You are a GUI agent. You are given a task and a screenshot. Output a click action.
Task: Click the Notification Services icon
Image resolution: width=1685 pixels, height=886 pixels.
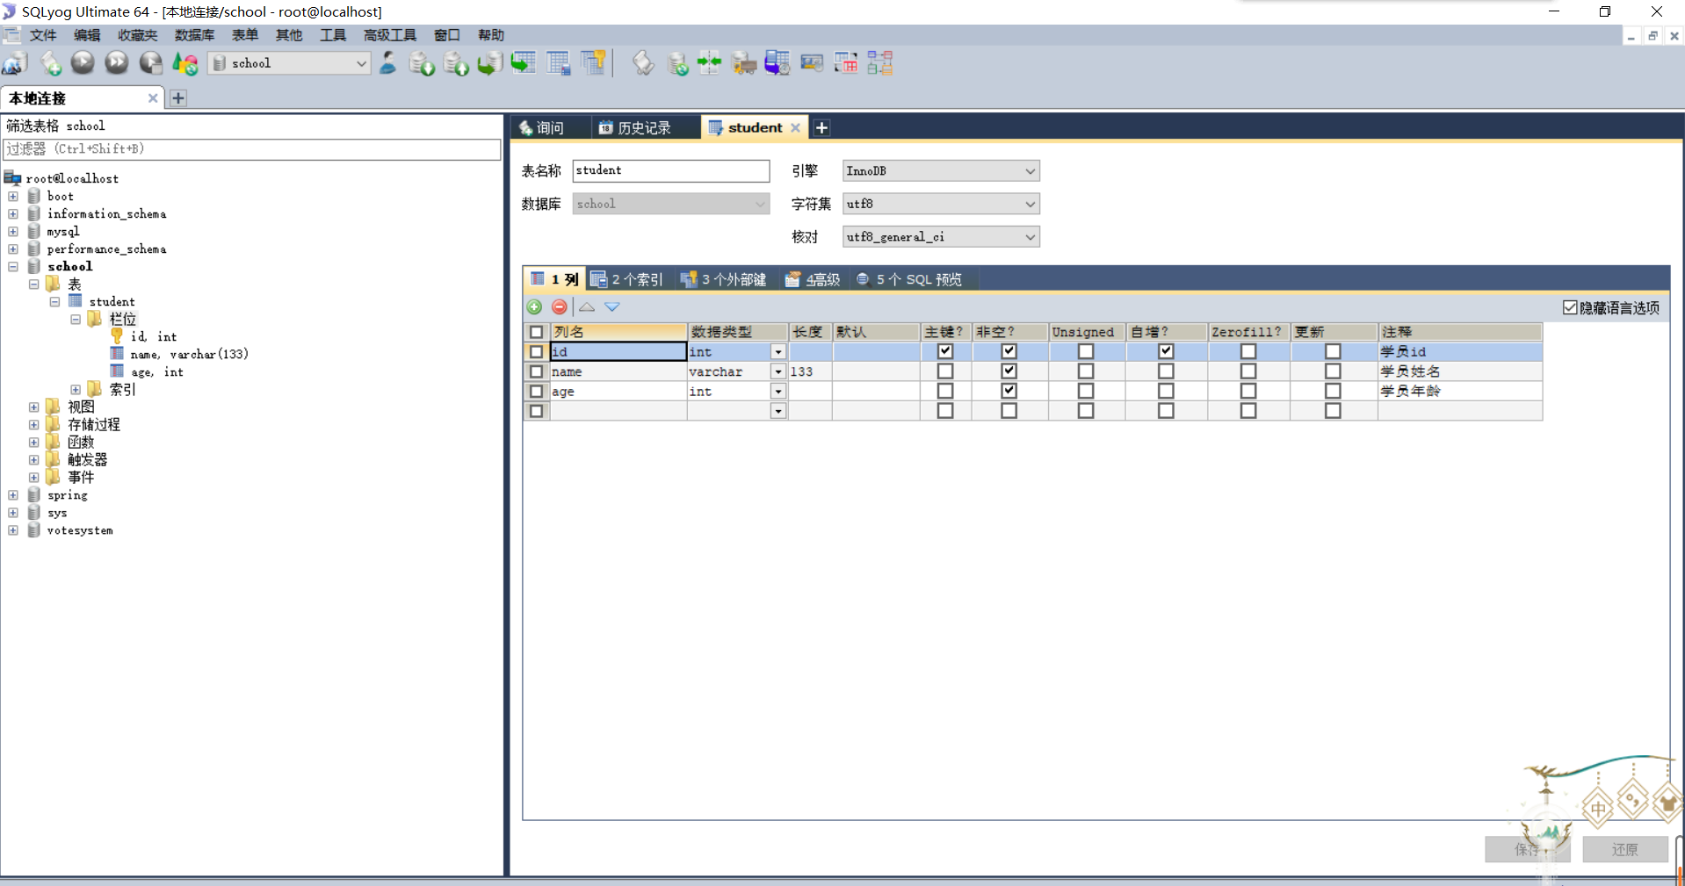click(x=812, y=63)
